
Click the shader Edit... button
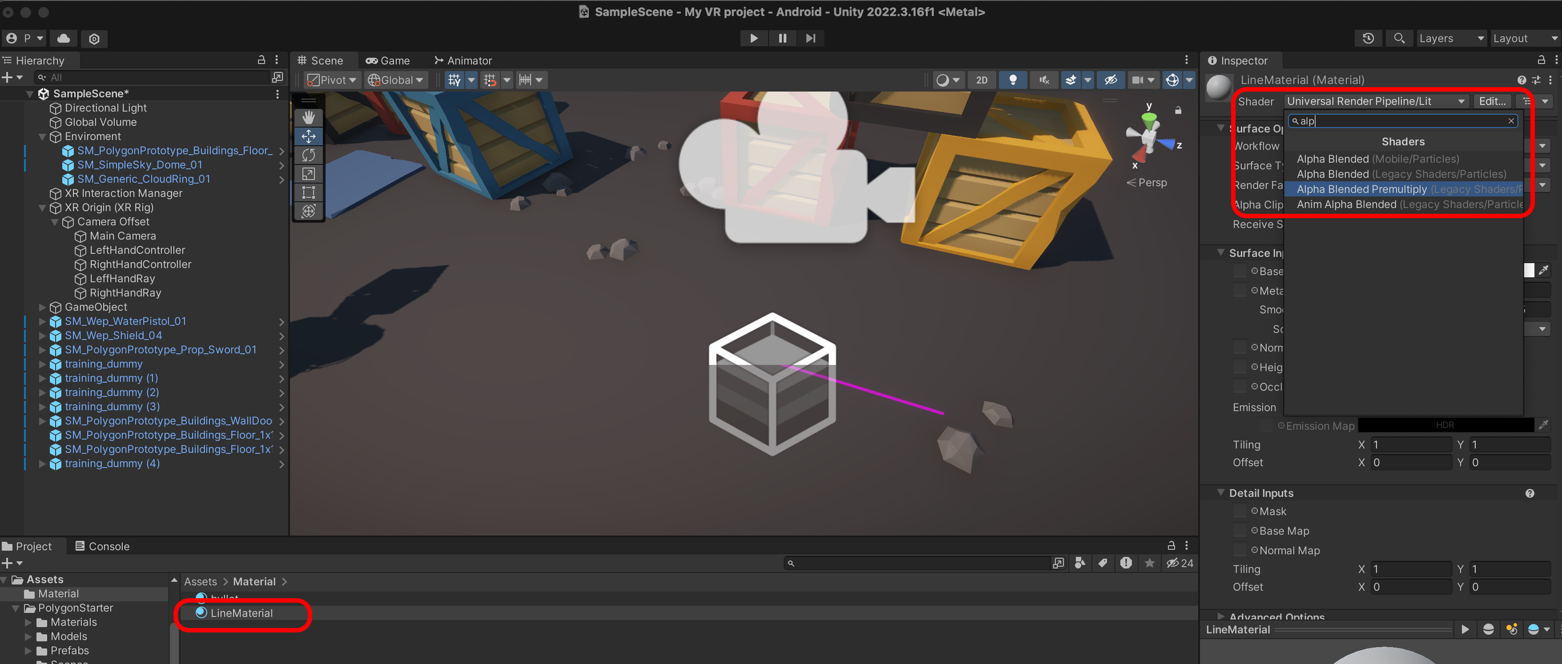[x=1492, y=101]
